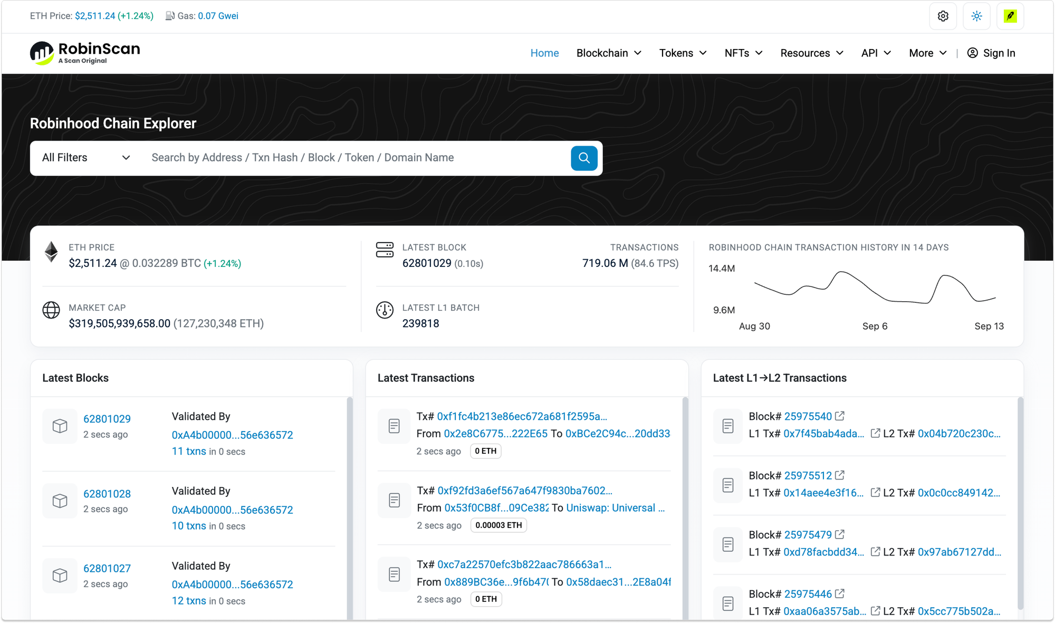Open external link icon beside Block# 25975512
Screen dimensions: 1055x623
coord(840,475)
